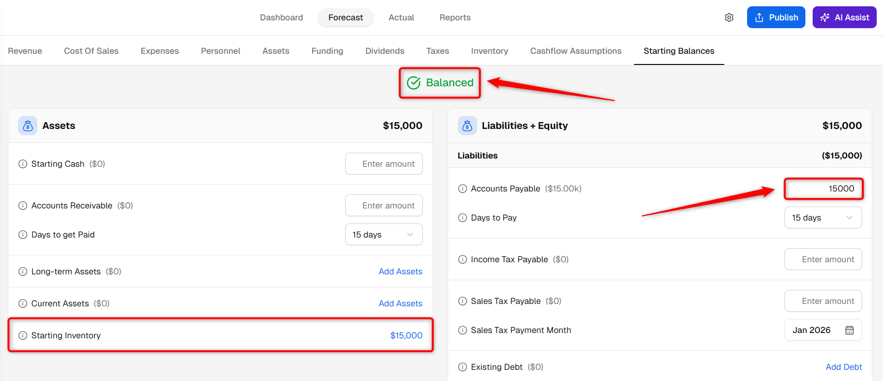Open the Funding sub-tab
The height and width of the screenshot is (381, 884).
(327, 51)
